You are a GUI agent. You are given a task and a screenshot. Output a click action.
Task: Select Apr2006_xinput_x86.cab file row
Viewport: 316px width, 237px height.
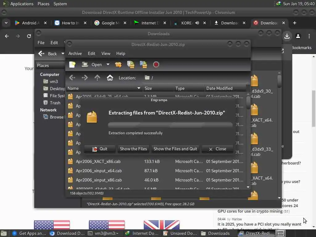pyautogui.click(x=156, y=180)
